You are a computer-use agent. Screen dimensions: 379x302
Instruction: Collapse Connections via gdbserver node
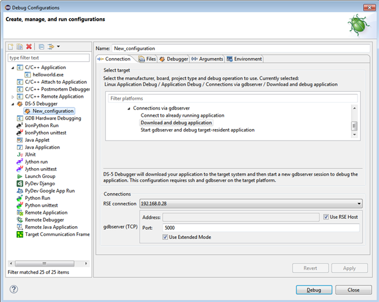129,108
